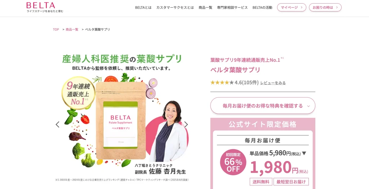Follow the レビューをみる link
369x189 pixels.
click(273, 83)
